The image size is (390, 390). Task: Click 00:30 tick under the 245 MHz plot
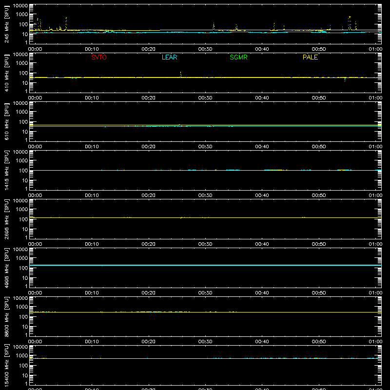pyautogui.click(x=205, y=49)
